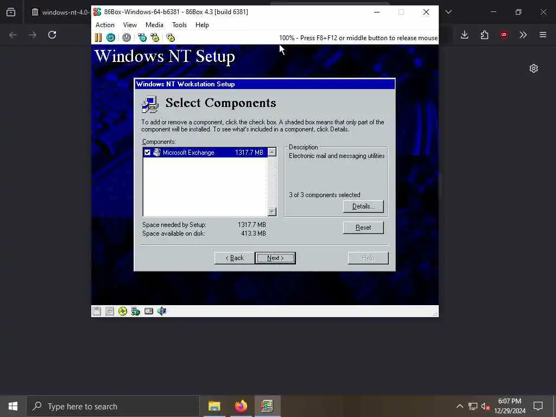Click the page settings gear icon
This screenshot has height=417, width=556.
(x=534, y=68)
